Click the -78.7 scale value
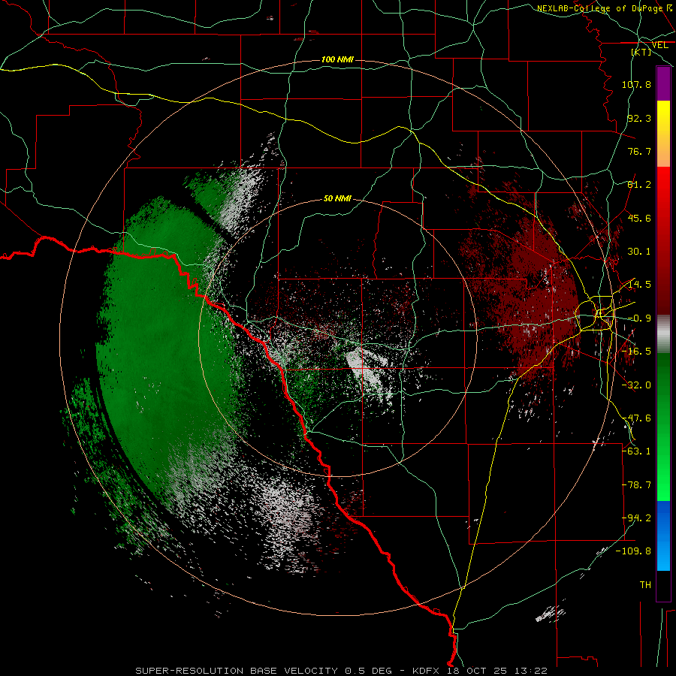 point(636,485)
